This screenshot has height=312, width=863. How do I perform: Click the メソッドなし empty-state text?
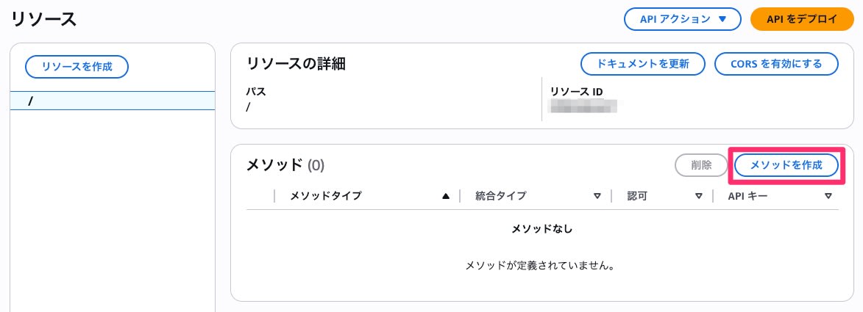(541, 229)
